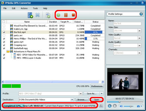Click the file icon of basketball.mpg
The width and height of the screenshot is (146, 111).
(11, 48)
